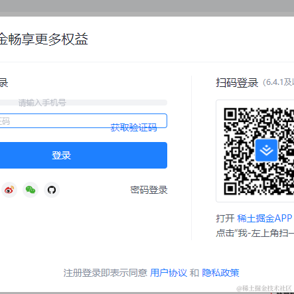This screenshot has height=294, width=294.
Task: Open the 隐私政策 link
Action: click(220, 273)
